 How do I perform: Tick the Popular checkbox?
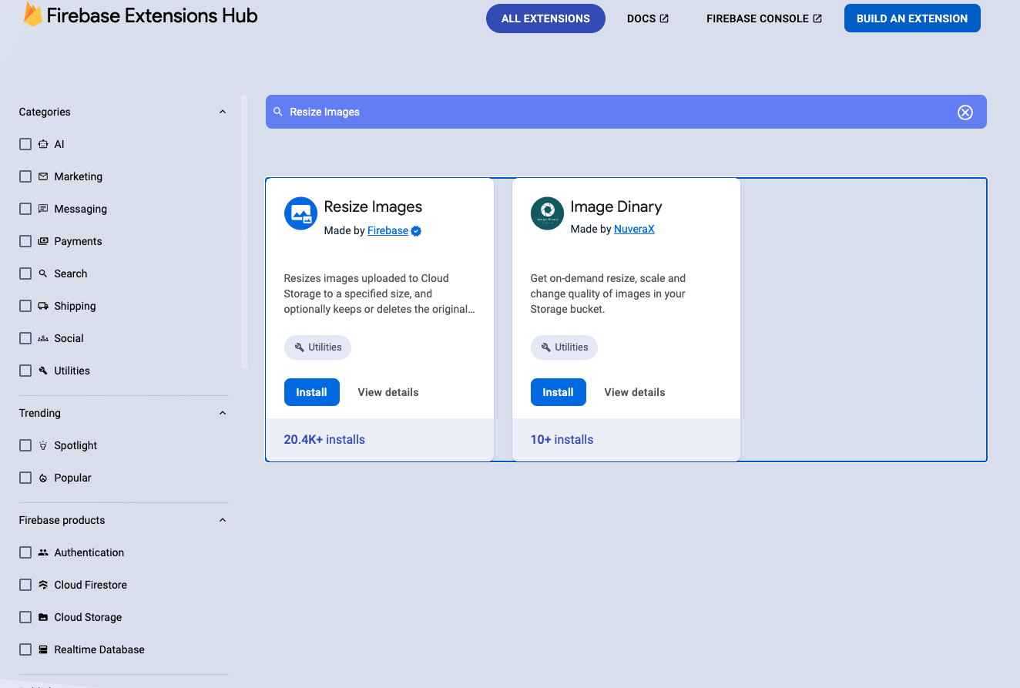(x=25, y=478)
